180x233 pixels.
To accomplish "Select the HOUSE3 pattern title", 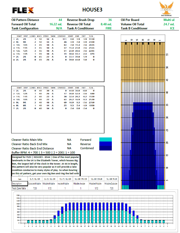I will [92, 10].
